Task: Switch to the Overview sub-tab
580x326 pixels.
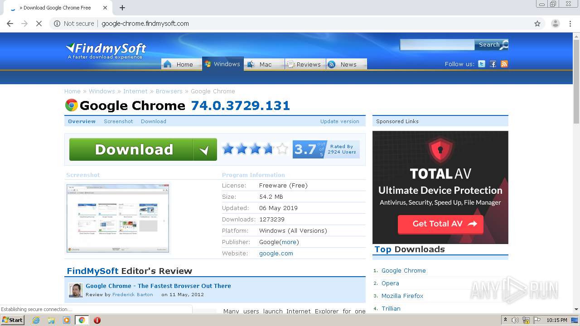Action: (x=82, y=121)
